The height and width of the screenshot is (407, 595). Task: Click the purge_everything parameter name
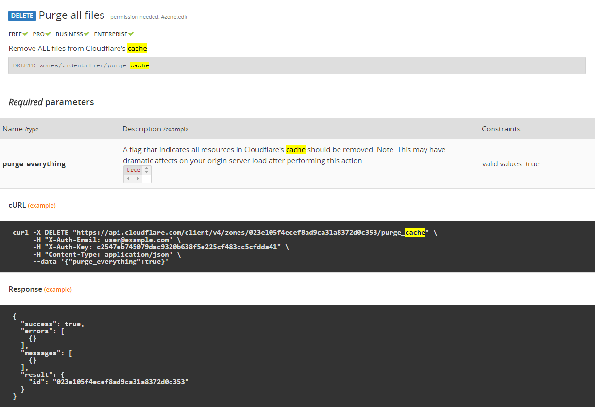(34, 164)
